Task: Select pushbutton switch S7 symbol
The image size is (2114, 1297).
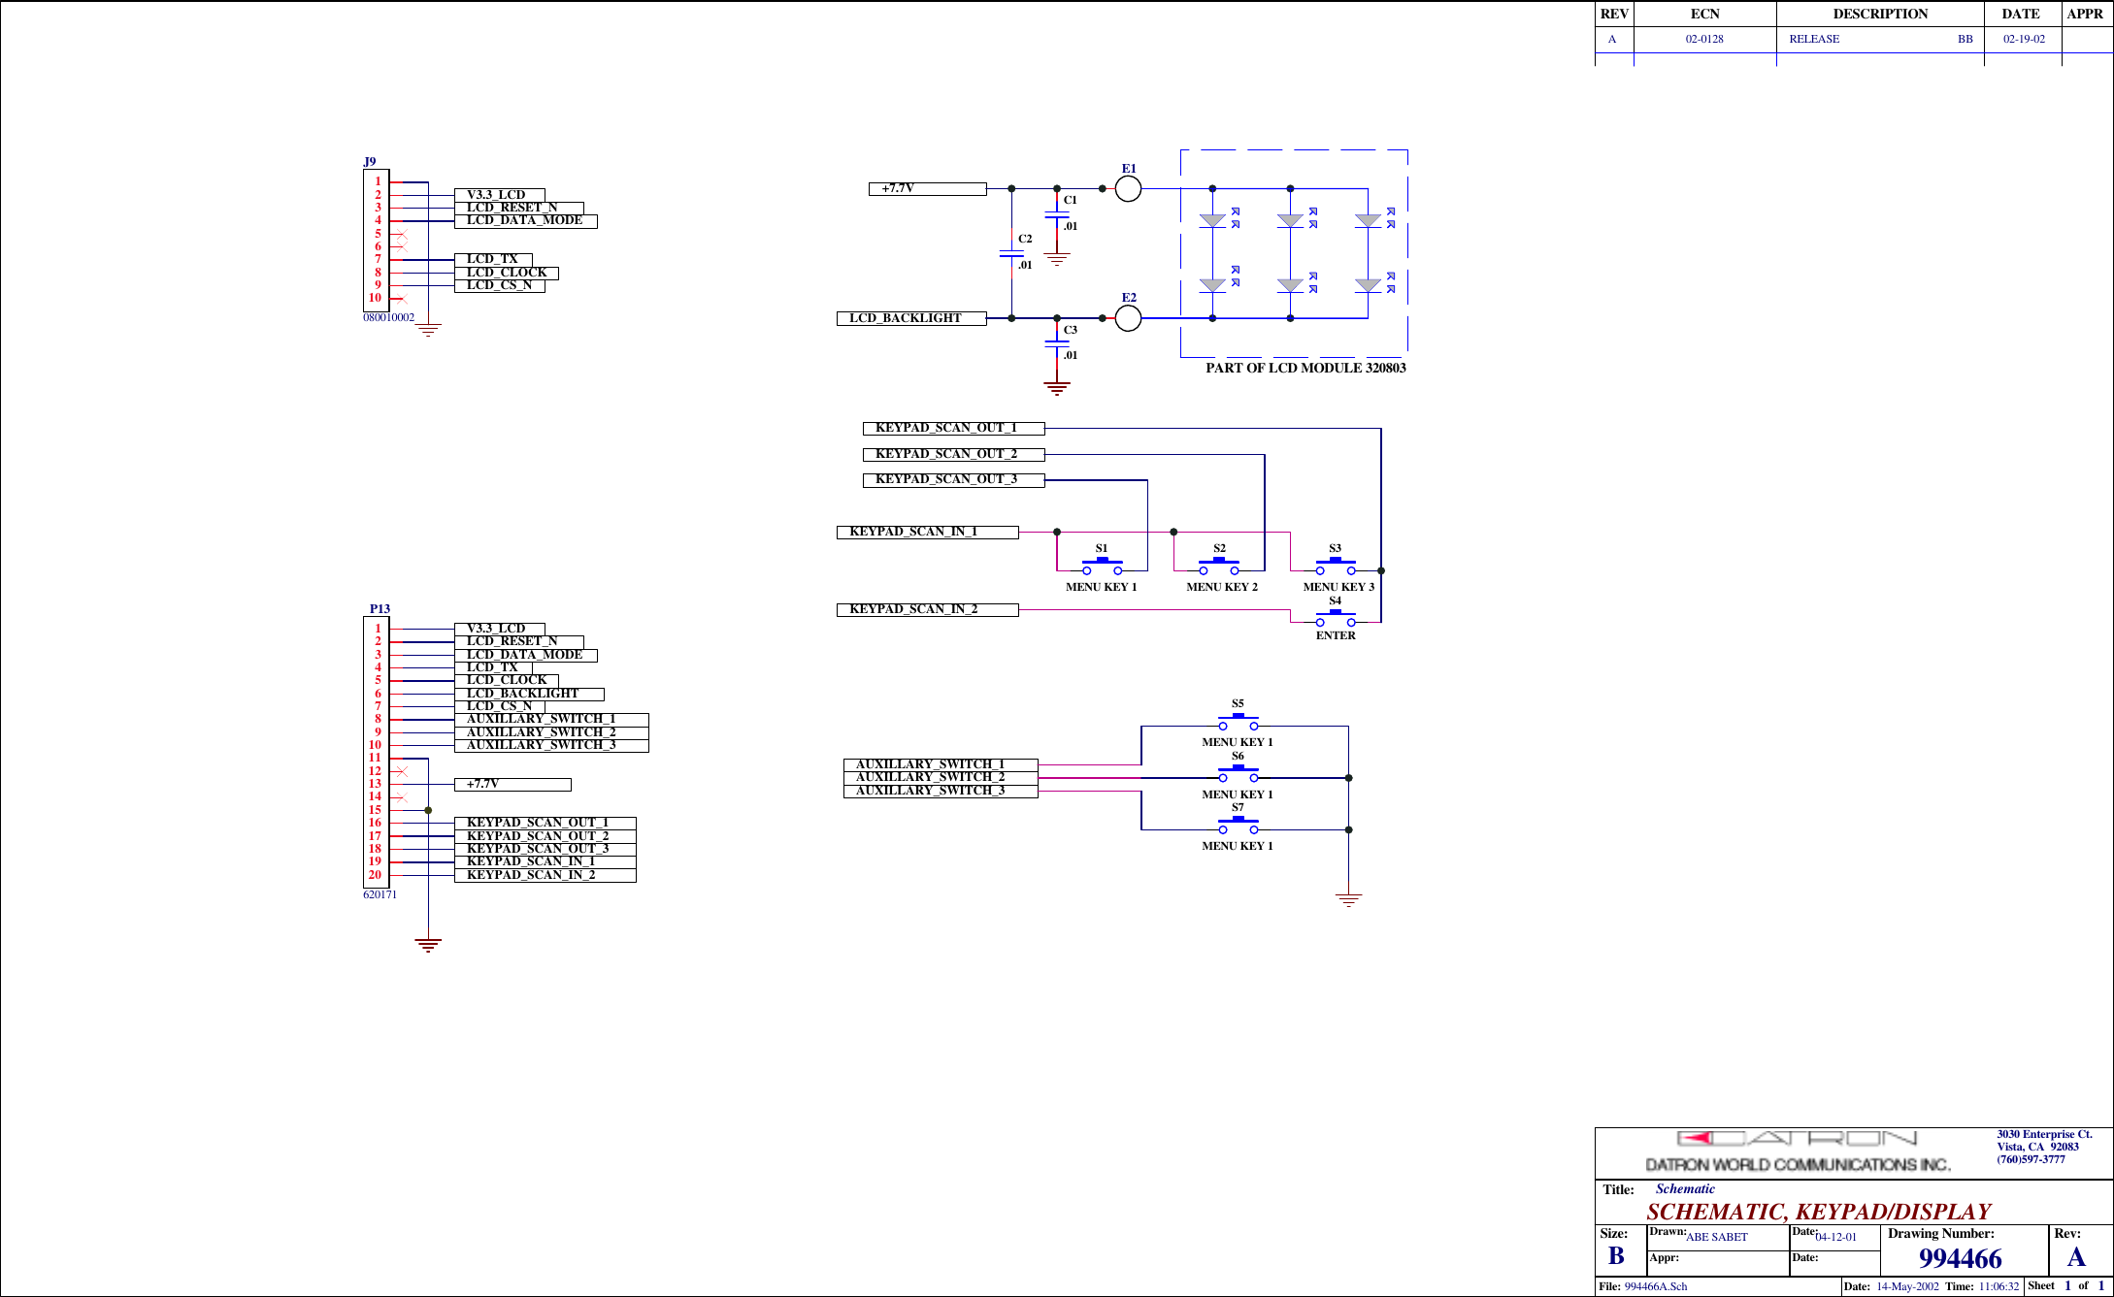Action: [1239, 826]
